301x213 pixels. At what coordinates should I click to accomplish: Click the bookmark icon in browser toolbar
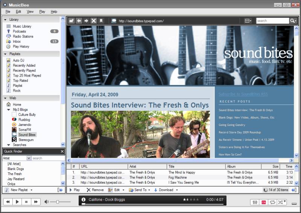coord(101,21)
